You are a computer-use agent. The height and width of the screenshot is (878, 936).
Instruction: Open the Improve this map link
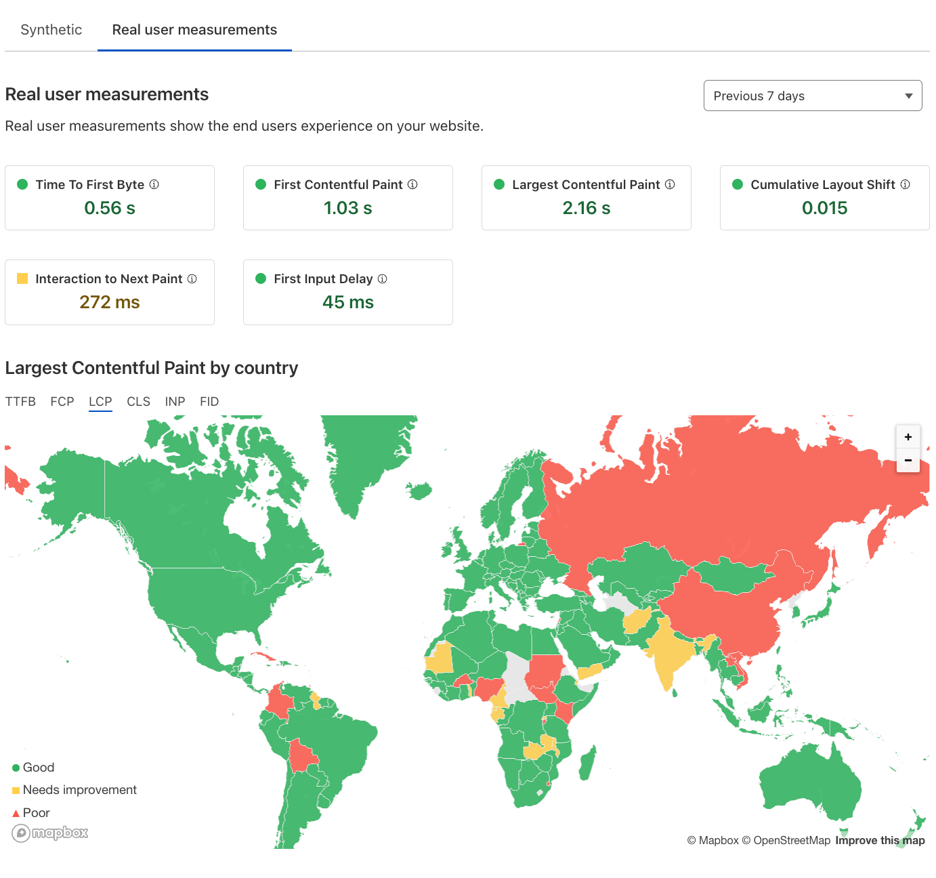(880, 840)
